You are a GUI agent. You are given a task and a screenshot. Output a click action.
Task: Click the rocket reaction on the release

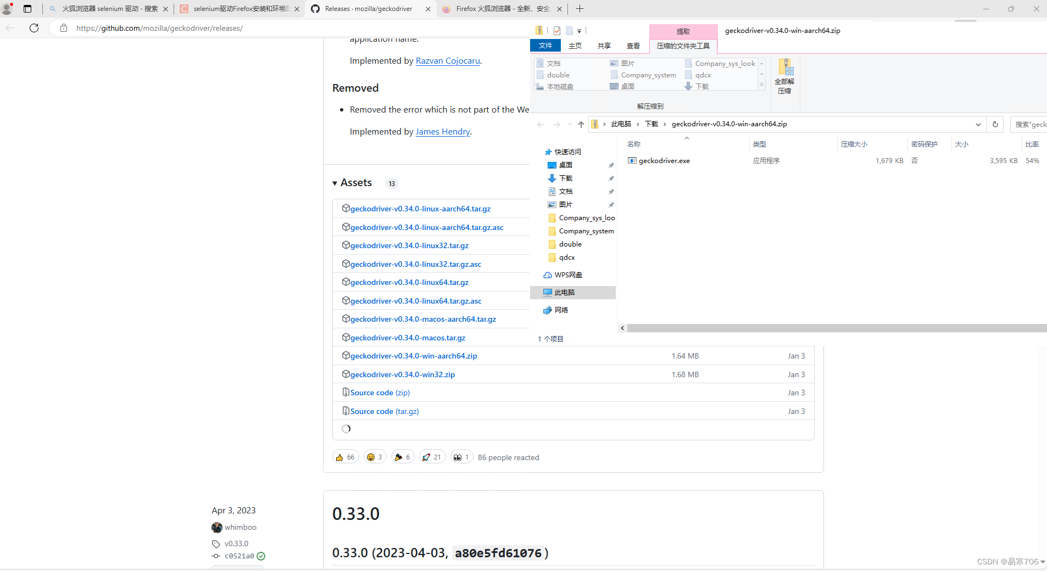(x=432, y=456)
